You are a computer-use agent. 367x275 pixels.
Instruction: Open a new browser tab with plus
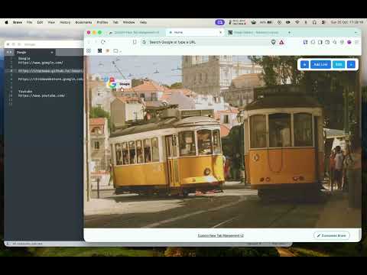289,32
